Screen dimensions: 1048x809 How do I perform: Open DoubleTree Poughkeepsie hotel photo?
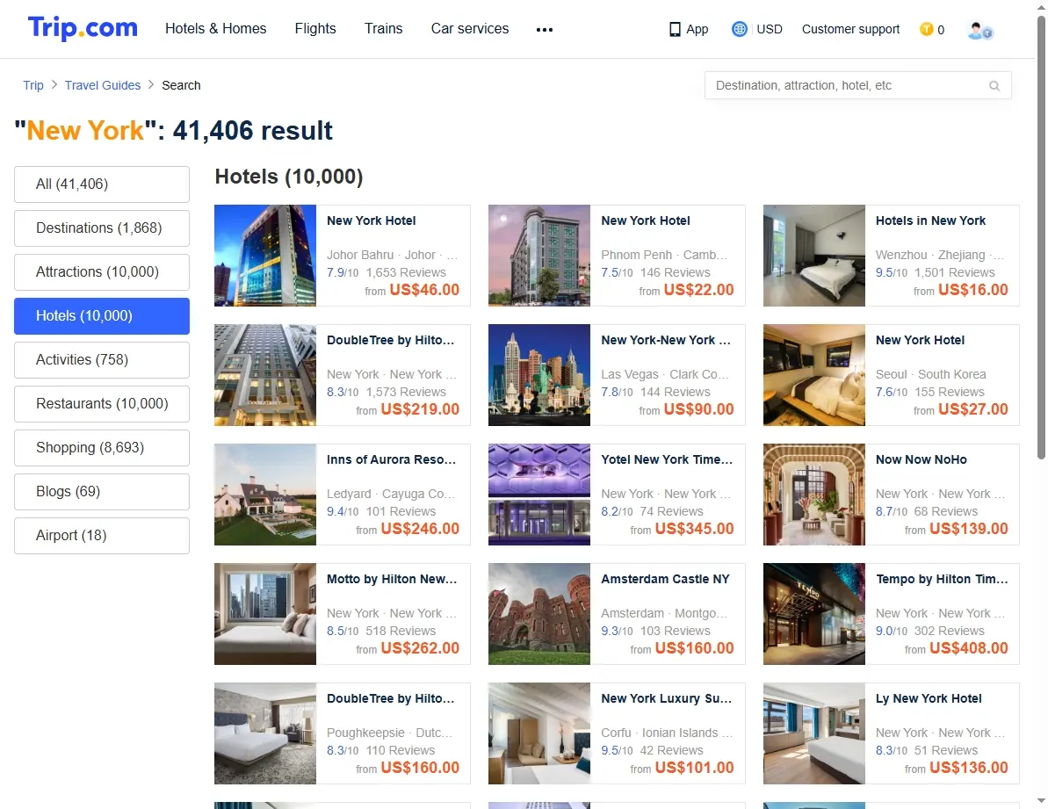click(265, 733)
